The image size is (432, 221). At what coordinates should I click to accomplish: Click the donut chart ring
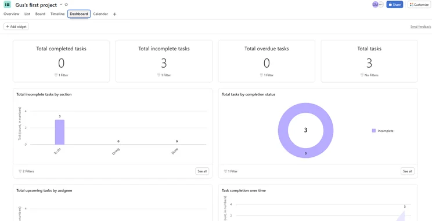283,130
